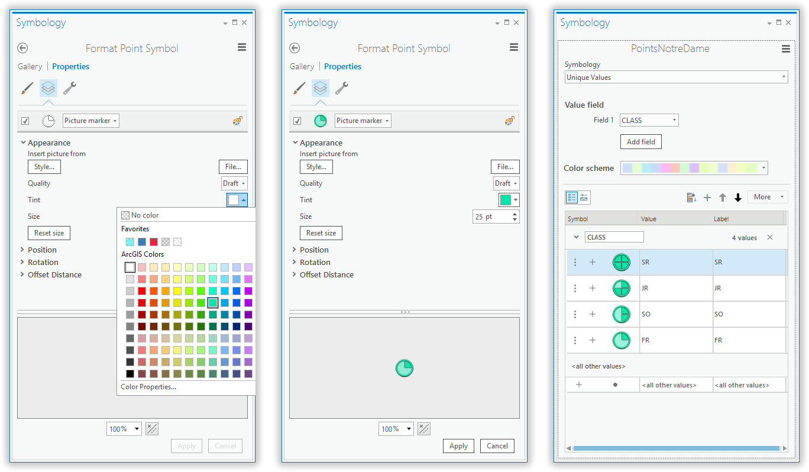The image size is (809, 472).
Task: Open the Symbol brush tab in the green-marker pane
Action: (299, 88)
